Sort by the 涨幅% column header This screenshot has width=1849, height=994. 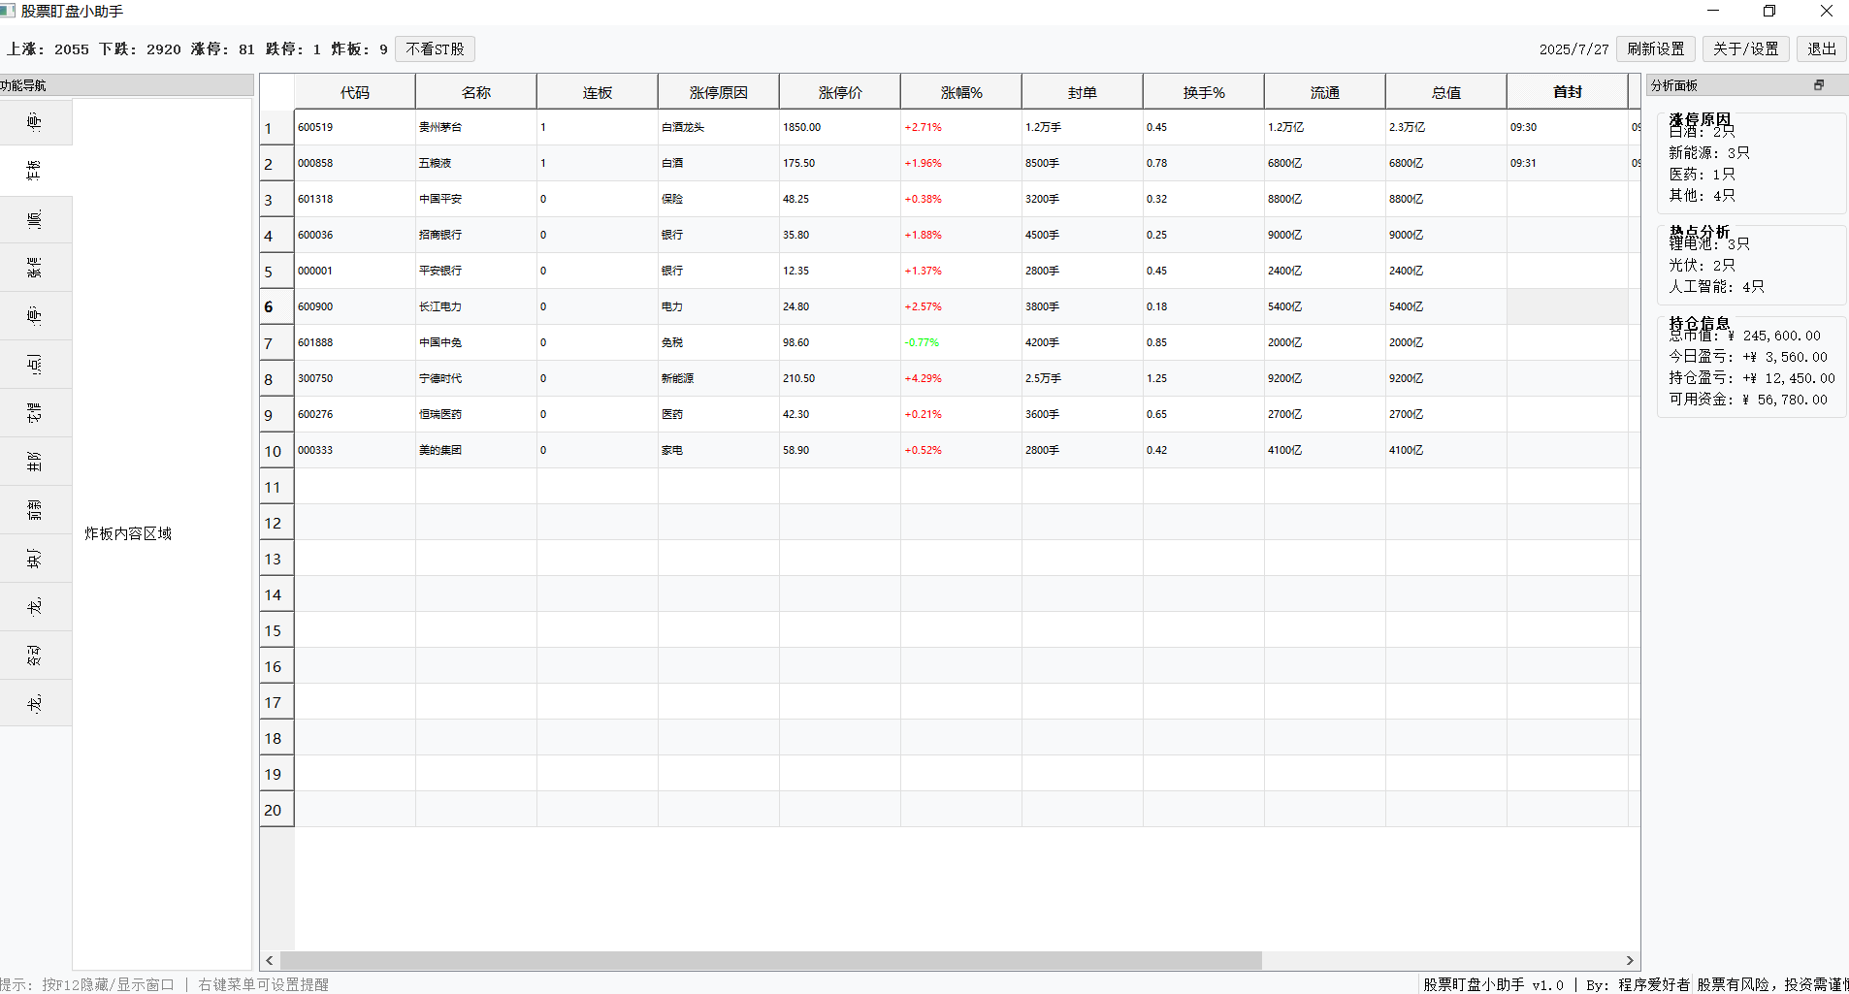point(961,92)
